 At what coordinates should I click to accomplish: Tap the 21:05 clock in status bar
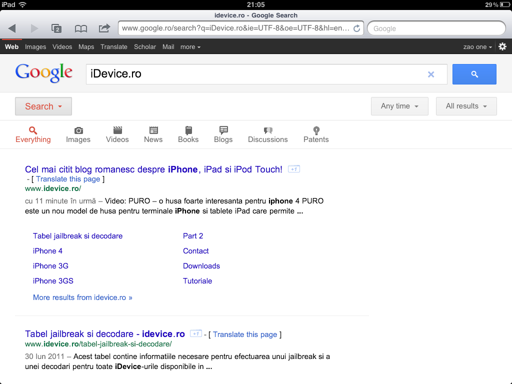(x=256, y=4)
